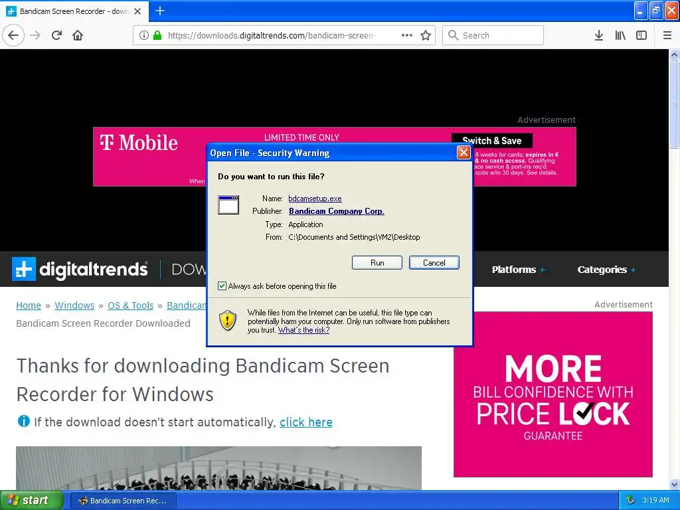Open the Firefox hamburger menu
The height and width of the screenshot is (510, 680).
point(667,35)
